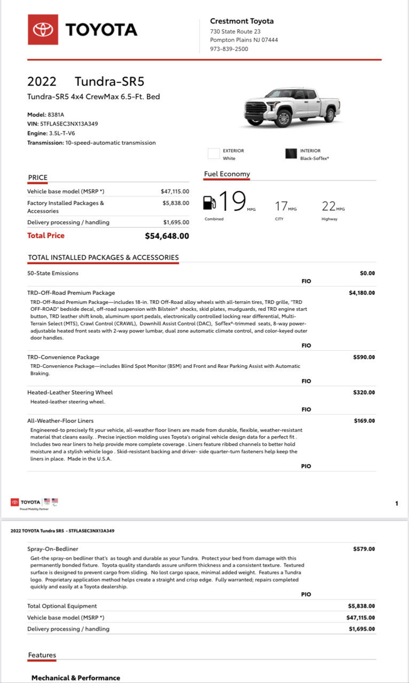Click the Tundra-SR5 4x4 CrewMax subtitle
This screenshot has width=409, height=683.
[93, 97]
